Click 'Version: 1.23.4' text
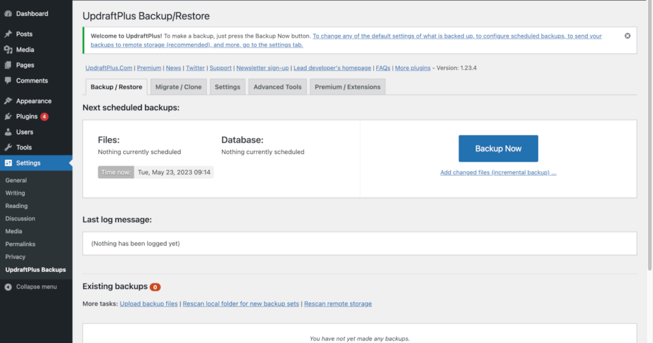 (457, 67)
